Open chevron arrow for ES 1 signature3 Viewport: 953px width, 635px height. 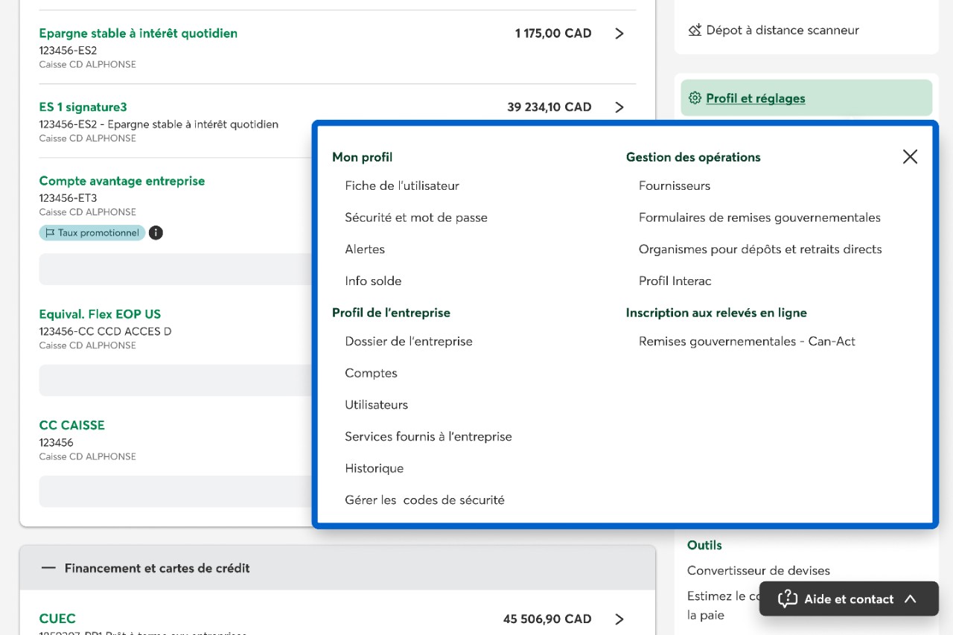point(619,107)
